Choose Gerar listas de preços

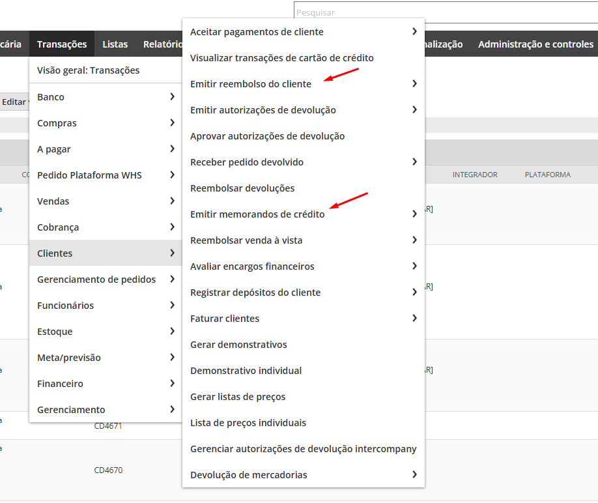coord(238,397)
